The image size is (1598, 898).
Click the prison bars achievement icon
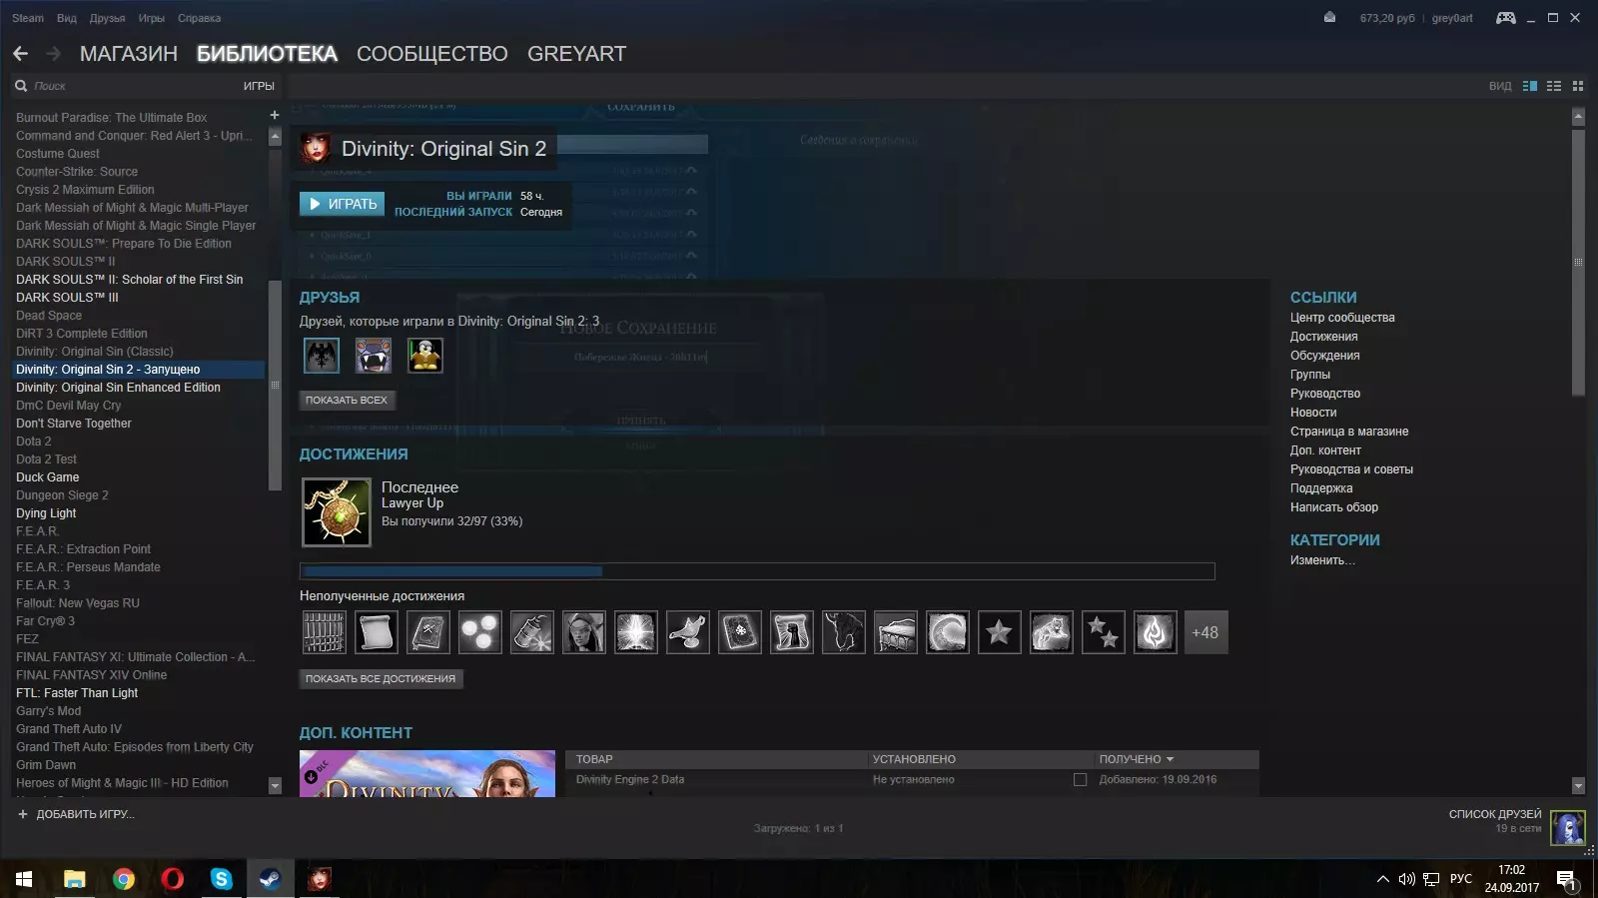325,632
